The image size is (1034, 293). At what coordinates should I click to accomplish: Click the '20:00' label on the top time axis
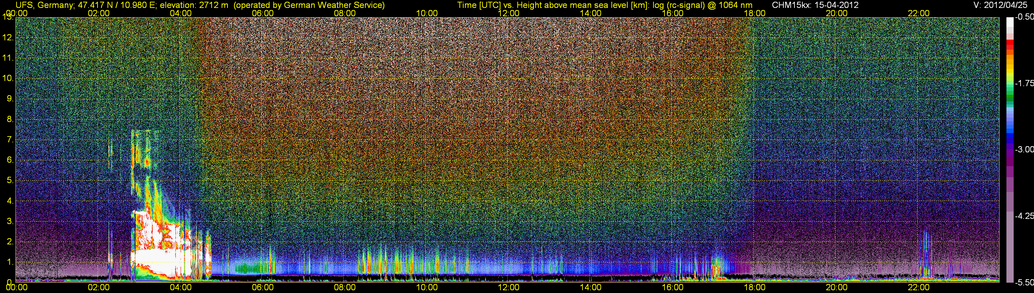point(837,13)
